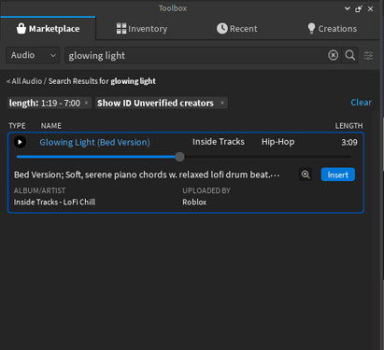Click the TYPE column header
384x350 pixels.
[17, 126]
